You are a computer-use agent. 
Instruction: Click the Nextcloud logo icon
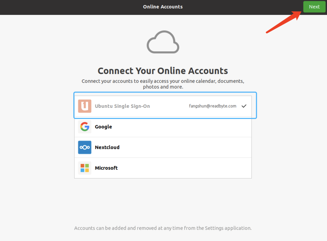(x=85, y=147)
